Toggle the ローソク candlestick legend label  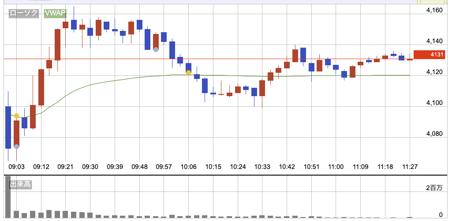tap(23, 14)
